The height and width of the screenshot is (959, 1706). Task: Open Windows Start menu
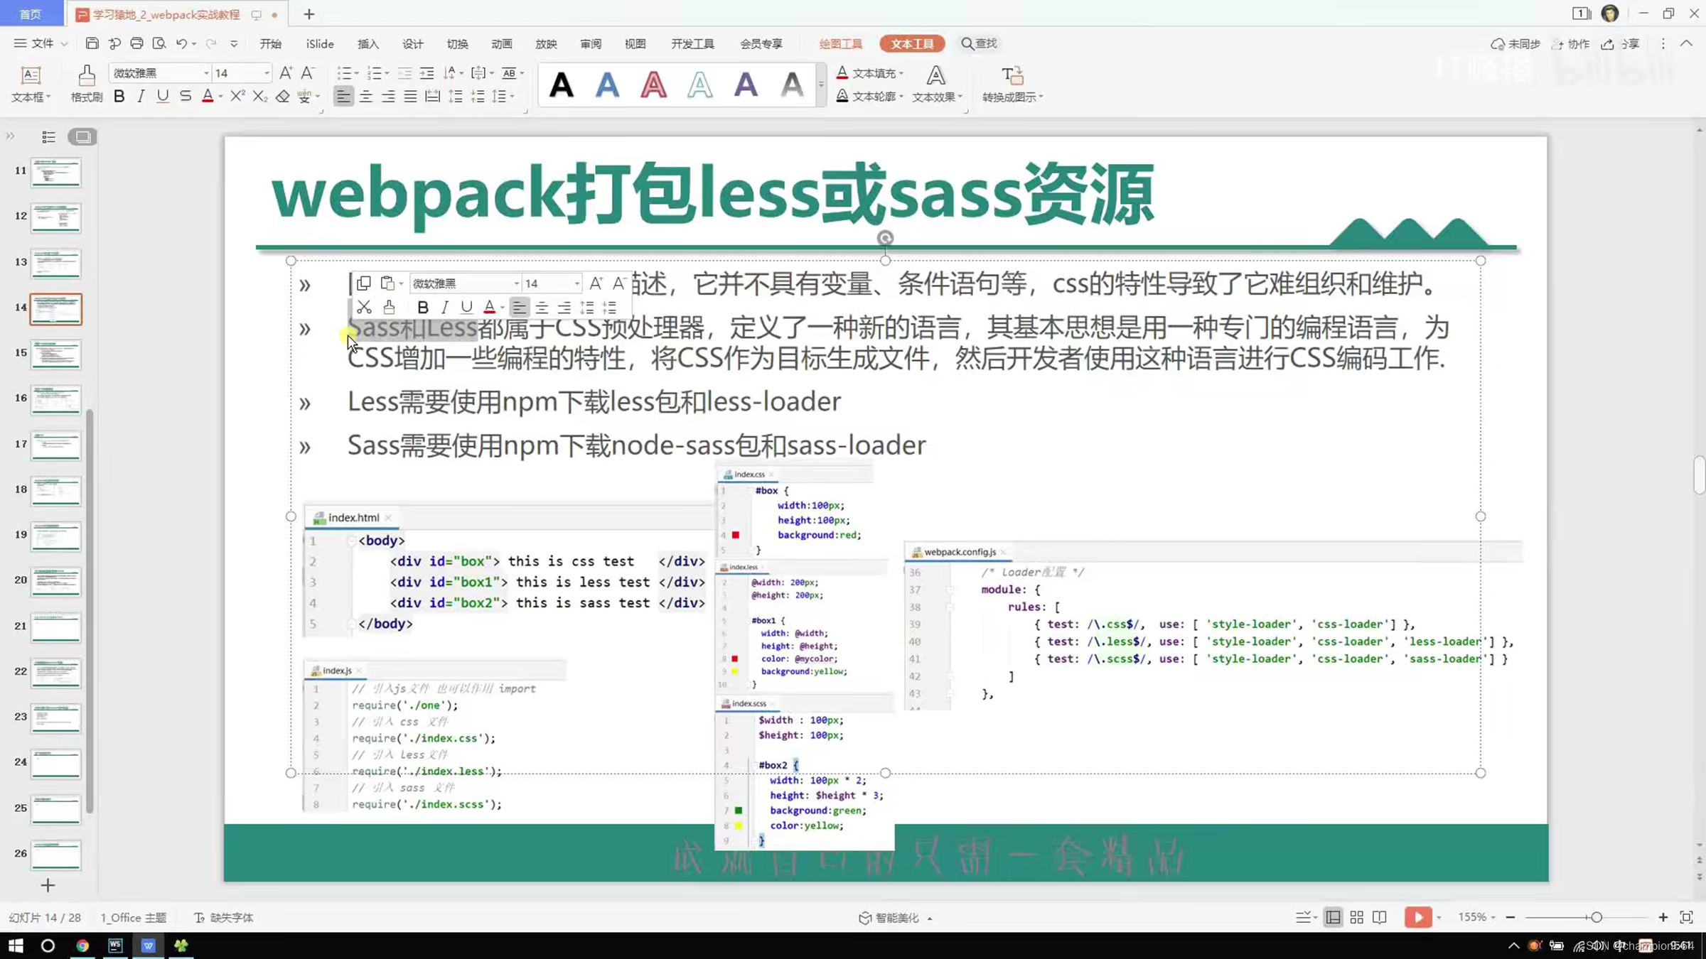(16, 946)
